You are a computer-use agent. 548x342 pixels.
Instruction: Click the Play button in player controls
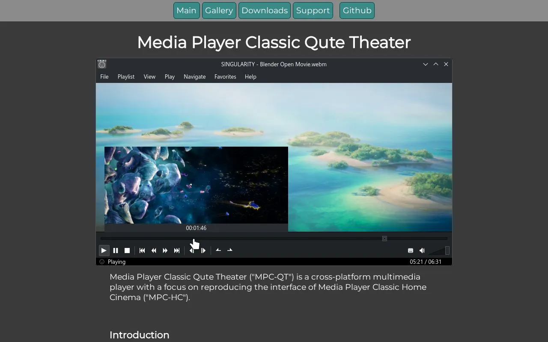pos(104,251)
